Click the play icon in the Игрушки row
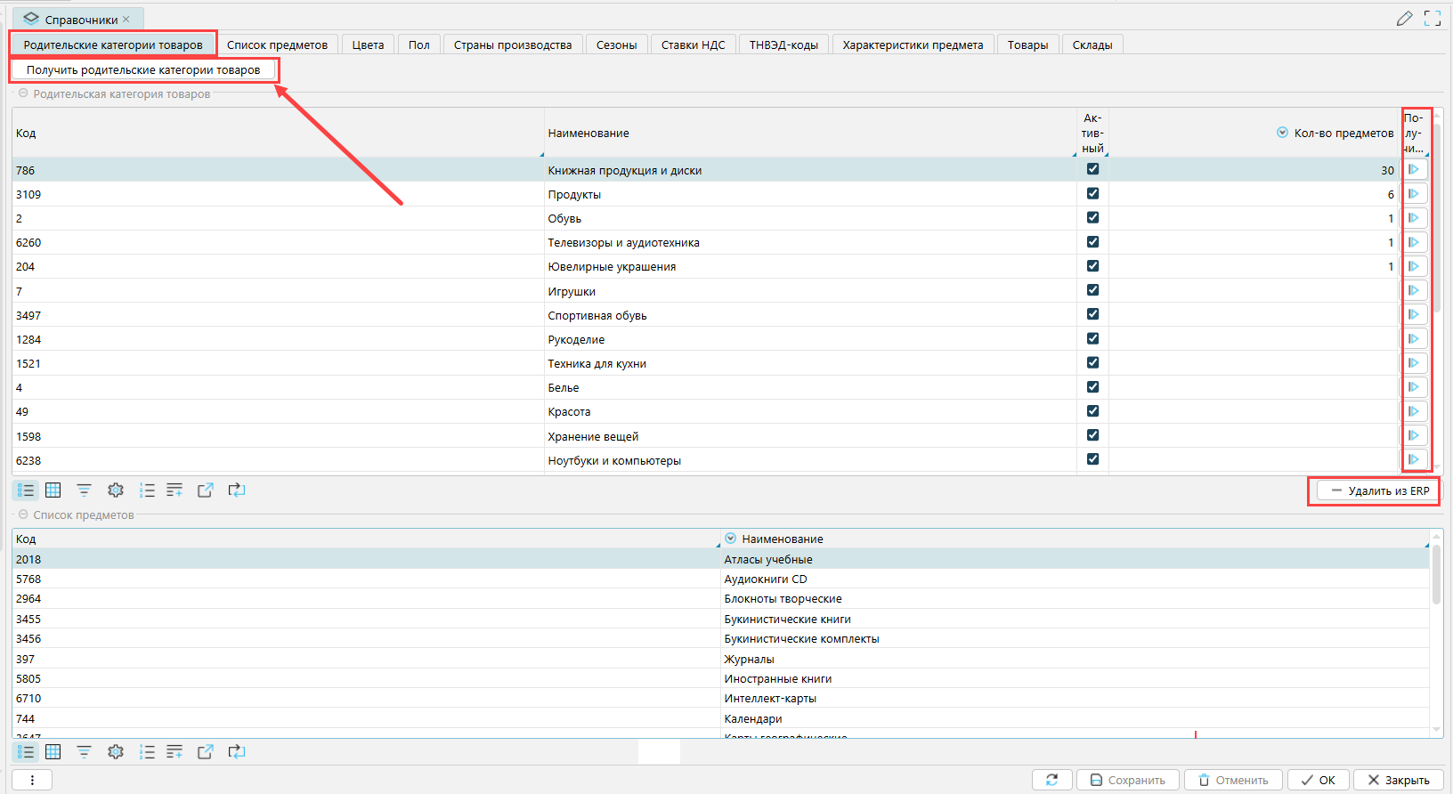Viewport: 1453px width, 794px height. pyautogui.click(x=1414, y=290)
